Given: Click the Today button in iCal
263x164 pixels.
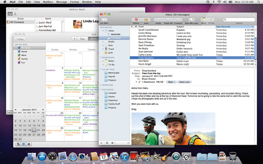Looking at the screenshot, I should [20, 39].
